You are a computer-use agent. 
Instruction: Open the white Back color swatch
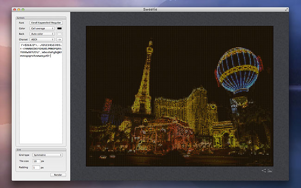coord(60,34)
